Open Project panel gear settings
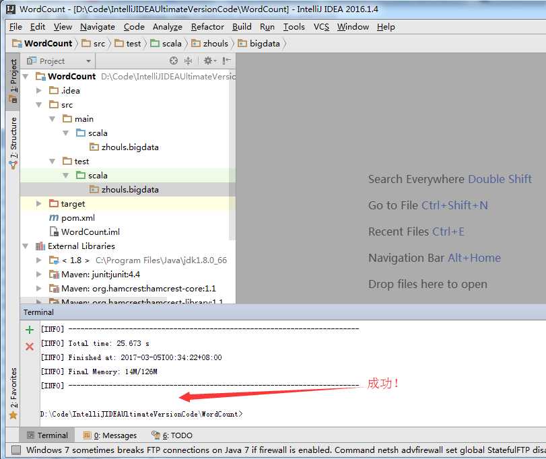 pos(209,61)
